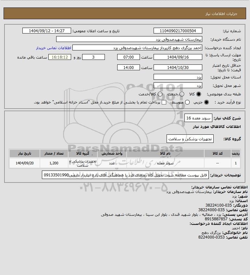Click the سوند معده item name cell
Image resolution: width=250 pixels, height=275 pixels.
click(x=165, y=163)
